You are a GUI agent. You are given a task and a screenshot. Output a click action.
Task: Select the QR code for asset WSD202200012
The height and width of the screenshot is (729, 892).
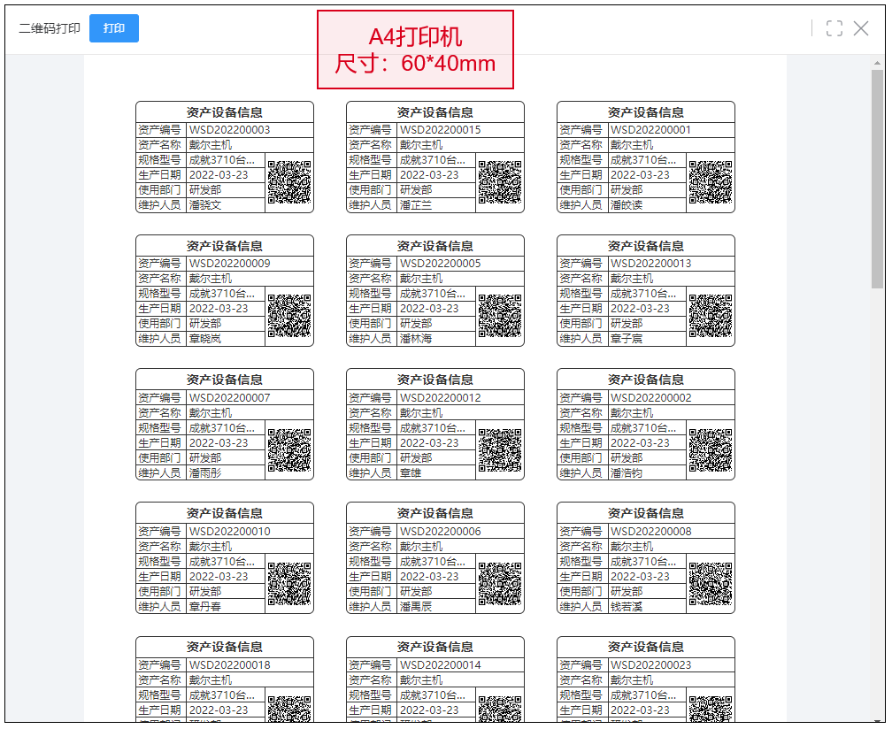coord(500,450)
